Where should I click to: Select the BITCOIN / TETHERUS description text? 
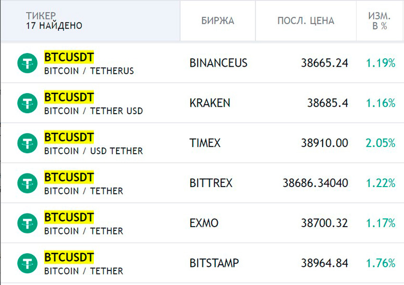coord(89,71)
